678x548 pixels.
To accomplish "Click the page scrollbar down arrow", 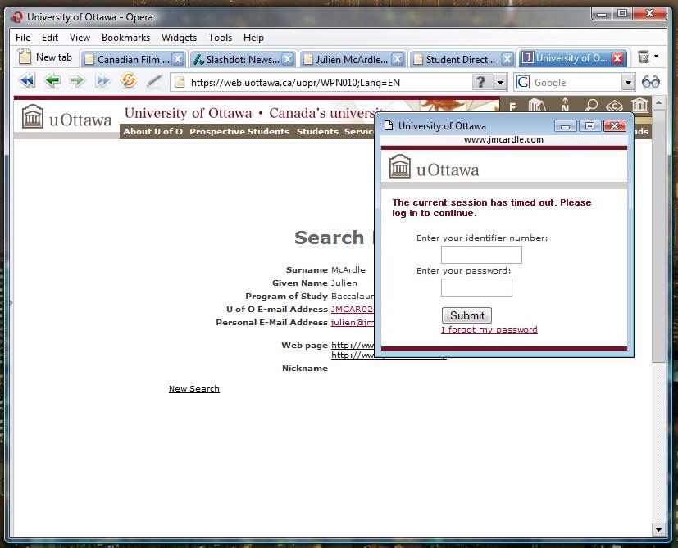I will (658, 529).
